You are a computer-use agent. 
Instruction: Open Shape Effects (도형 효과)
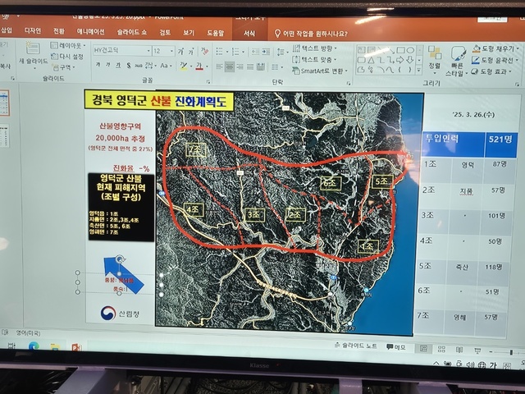point(491,71)
